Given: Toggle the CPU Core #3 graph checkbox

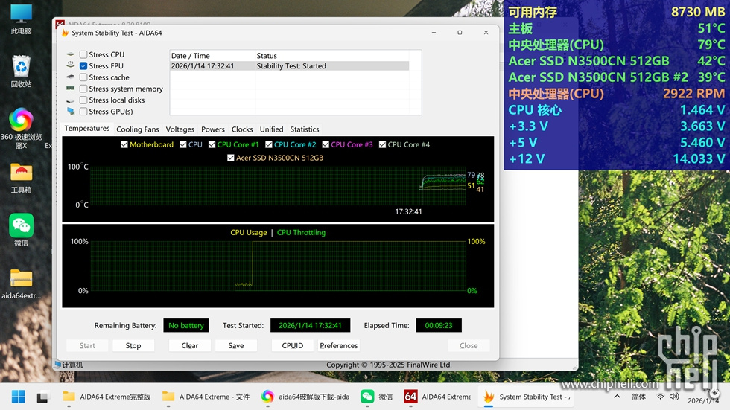Looking at the screenshot, I should tap(326, 144).
